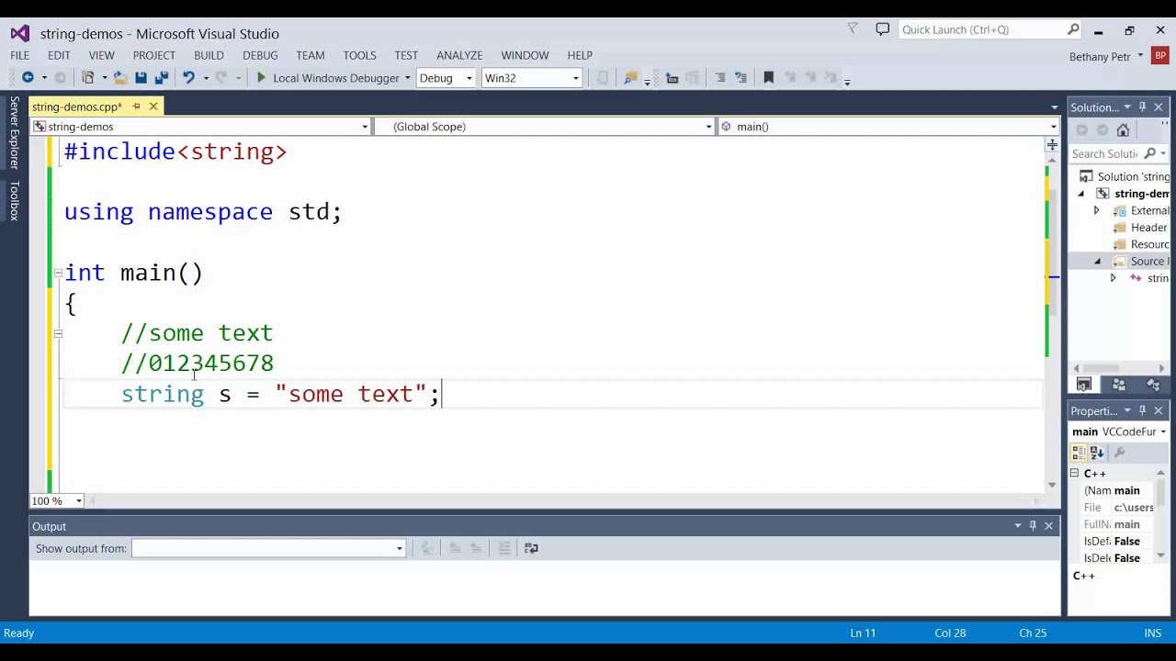Click the editor vertical scrollbar down arrow
This screenshot has height=661, width=1176.
(x=1052, y=485)
